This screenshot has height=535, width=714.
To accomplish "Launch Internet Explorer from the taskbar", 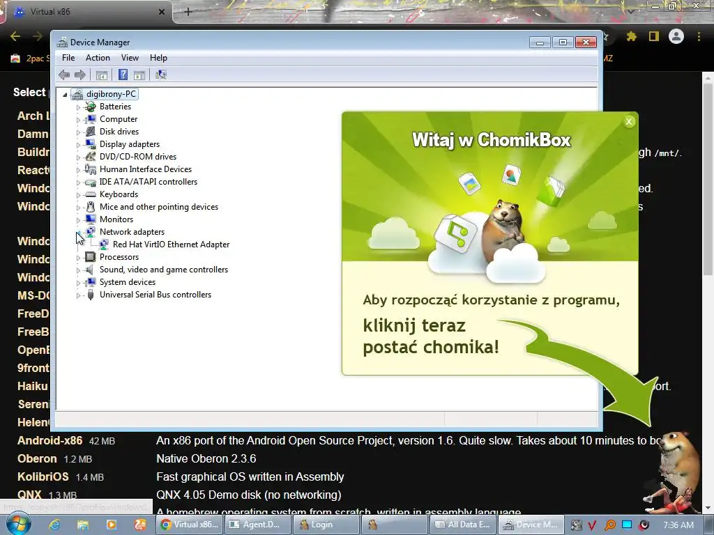I will [x=54, y=525].
